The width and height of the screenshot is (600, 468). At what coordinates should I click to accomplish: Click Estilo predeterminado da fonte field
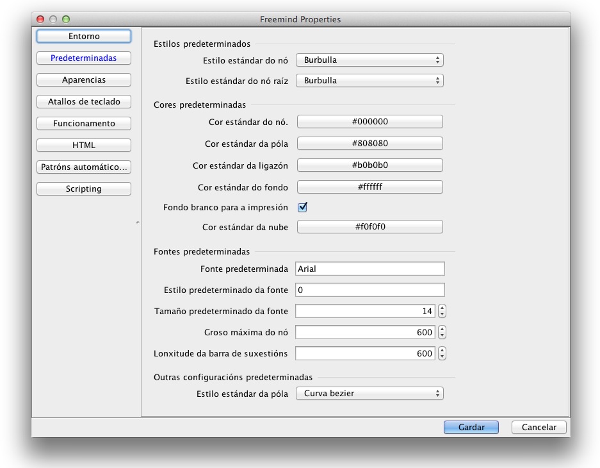[369, 290]
